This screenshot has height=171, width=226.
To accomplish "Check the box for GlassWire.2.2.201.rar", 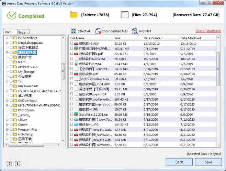I will tap(71, 114).
